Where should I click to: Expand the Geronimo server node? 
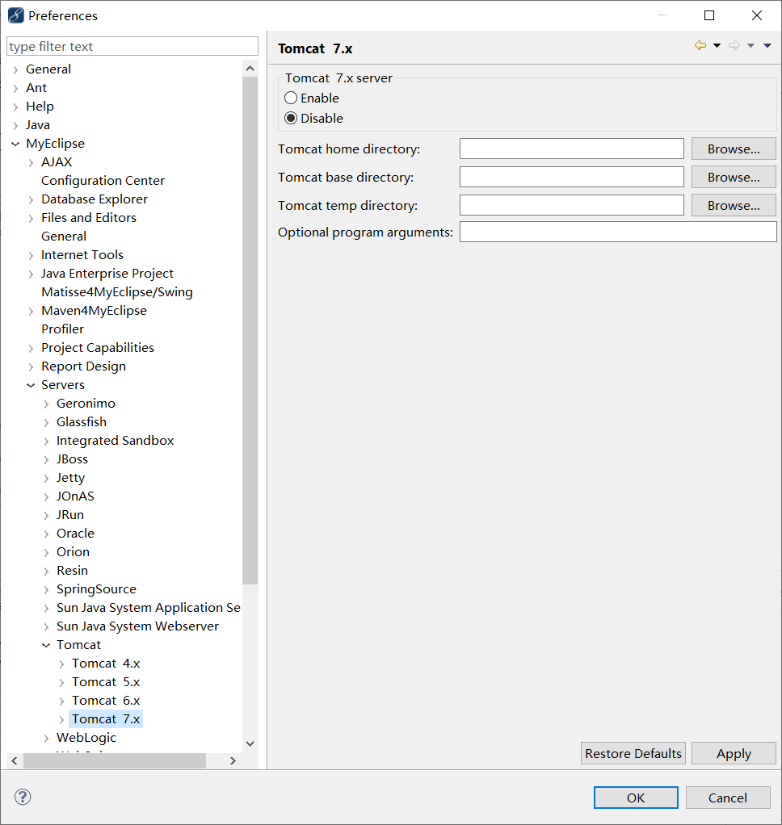[46, 404]
